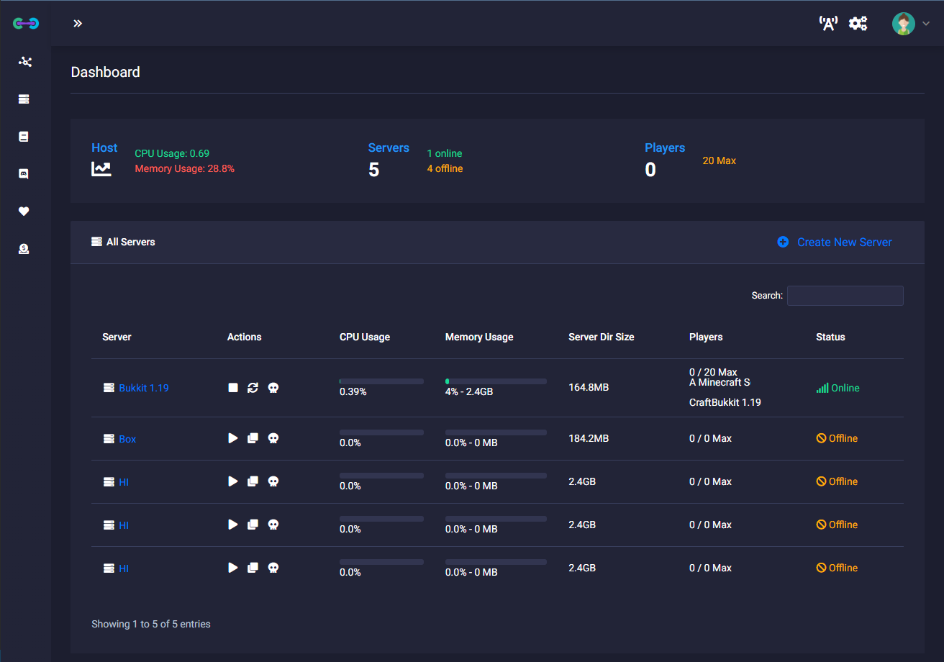The width and height of the screenshot is (944, 662).
Task: Click the heart icon in the sidebar
Action: coord(24,212)
